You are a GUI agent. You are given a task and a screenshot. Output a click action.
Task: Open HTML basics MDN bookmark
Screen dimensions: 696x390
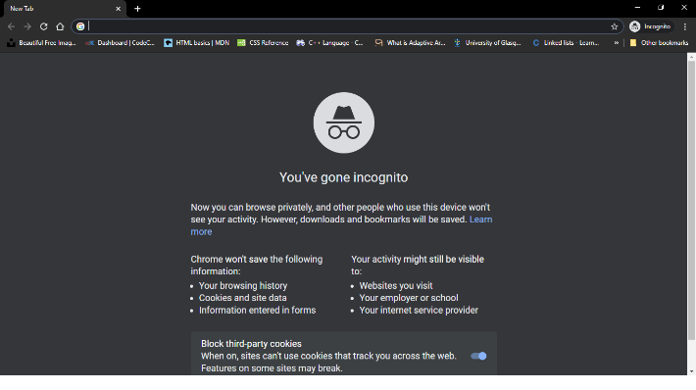(x=197, y=42)
